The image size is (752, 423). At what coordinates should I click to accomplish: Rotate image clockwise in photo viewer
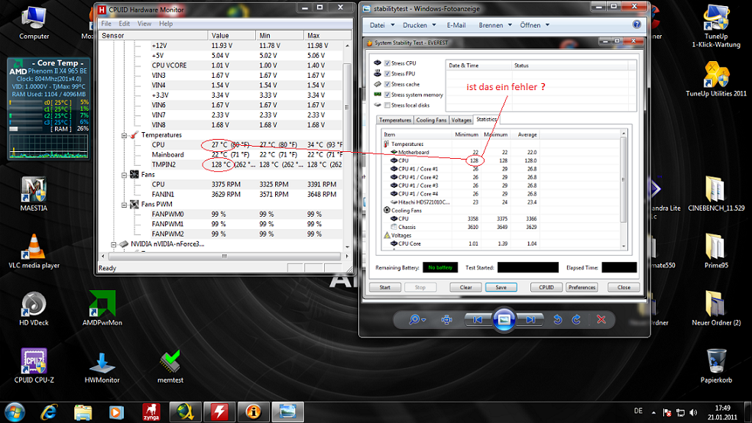576,319
